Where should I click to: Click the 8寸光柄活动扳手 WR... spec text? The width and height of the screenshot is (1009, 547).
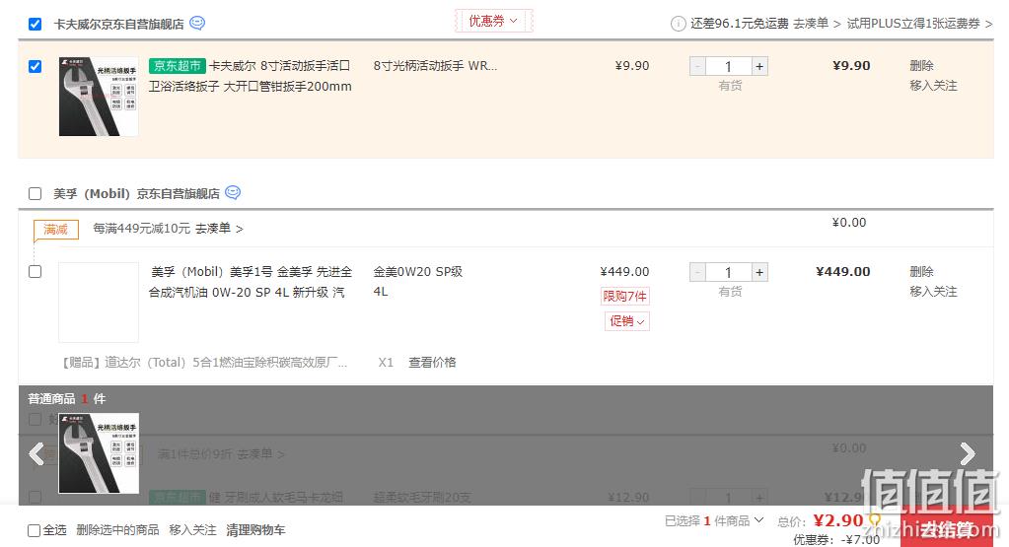(435, 66)
